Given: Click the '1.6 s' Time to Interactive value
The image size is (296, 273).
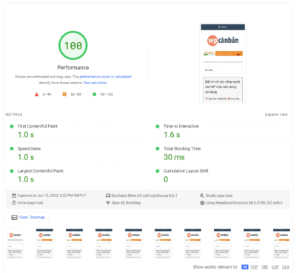Looking at the screenshot, I should (172, 135).
